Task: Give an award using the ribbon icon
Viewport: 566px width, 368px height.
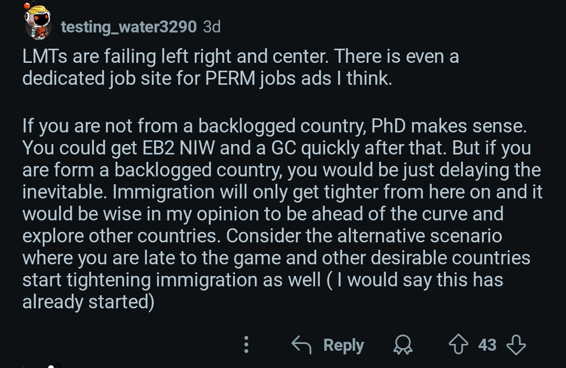Action: coord(403,344)
